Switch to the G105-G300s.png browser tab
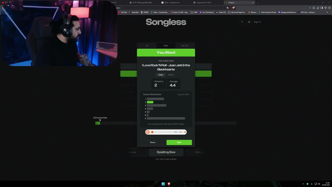 [x=142, y=3]
